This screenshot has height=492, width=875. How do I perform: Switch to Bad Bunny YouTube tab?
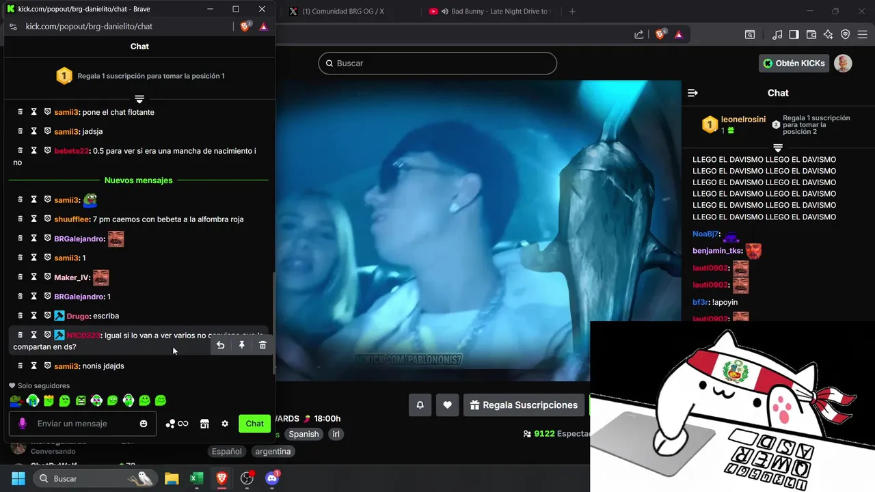(x=489, y=12)
